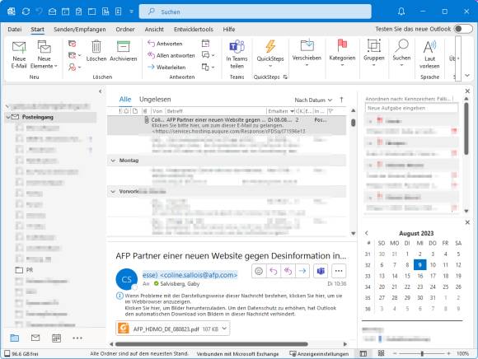478x359 pixels.
Task: Switch to Senden/Empfangen tab
Action: point(80,30)
